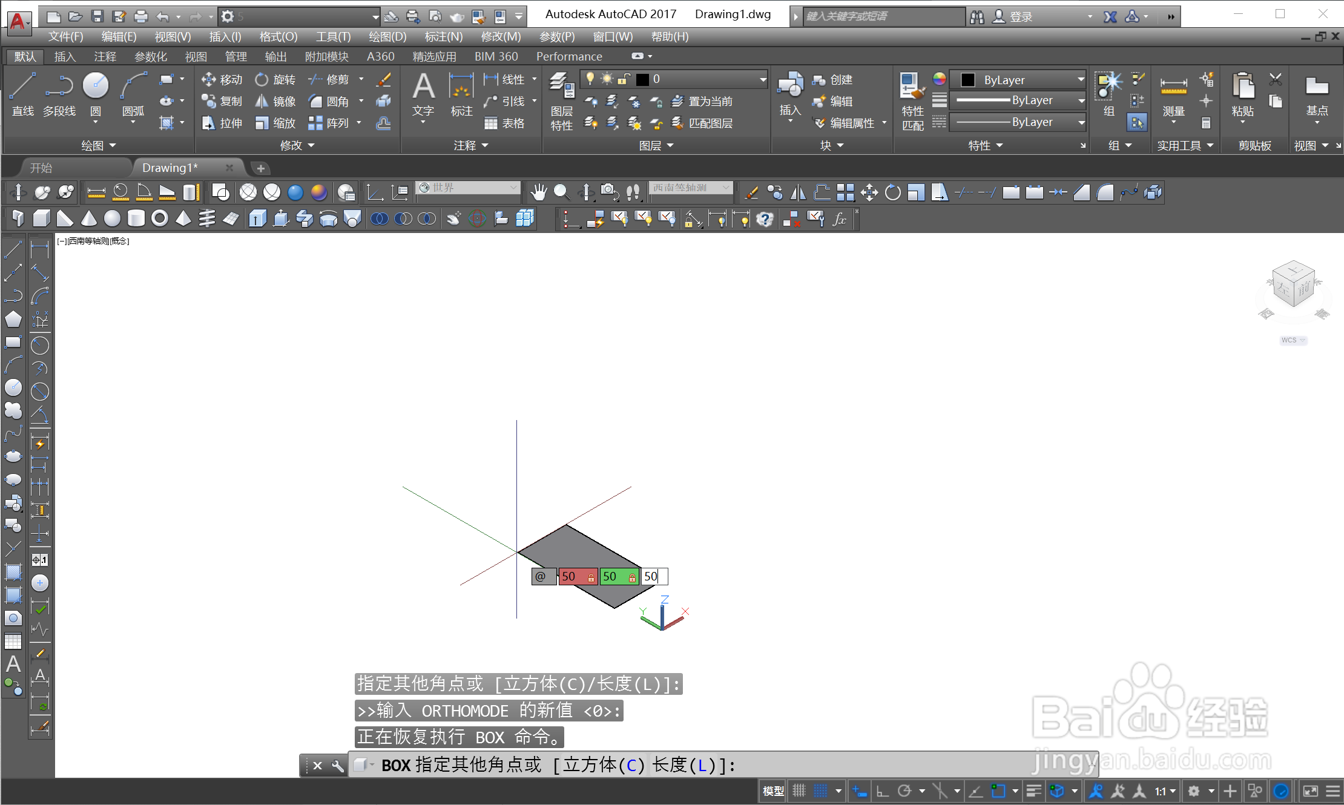The height and width of the screenshot is (805, 1344).
Task: Click the height input field showing 50
Action: (654, 576)
